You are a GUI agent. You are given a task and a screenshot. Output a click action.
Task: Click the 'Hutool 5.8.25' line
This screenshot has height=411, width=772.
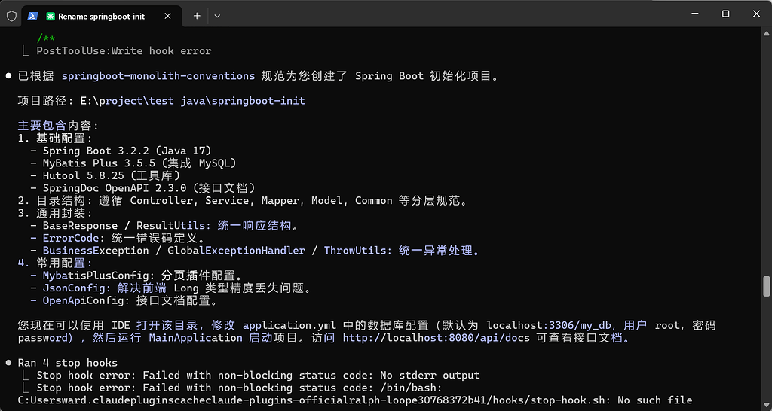point(105,176)
